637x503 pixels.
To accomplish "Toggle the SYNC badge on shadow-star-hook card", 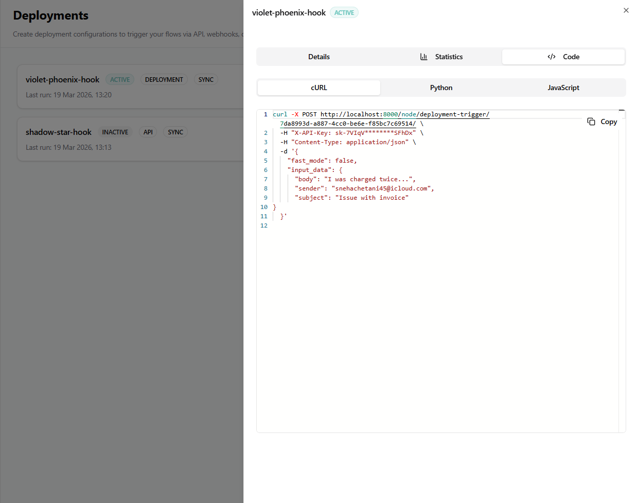I will tap(175, 132).
